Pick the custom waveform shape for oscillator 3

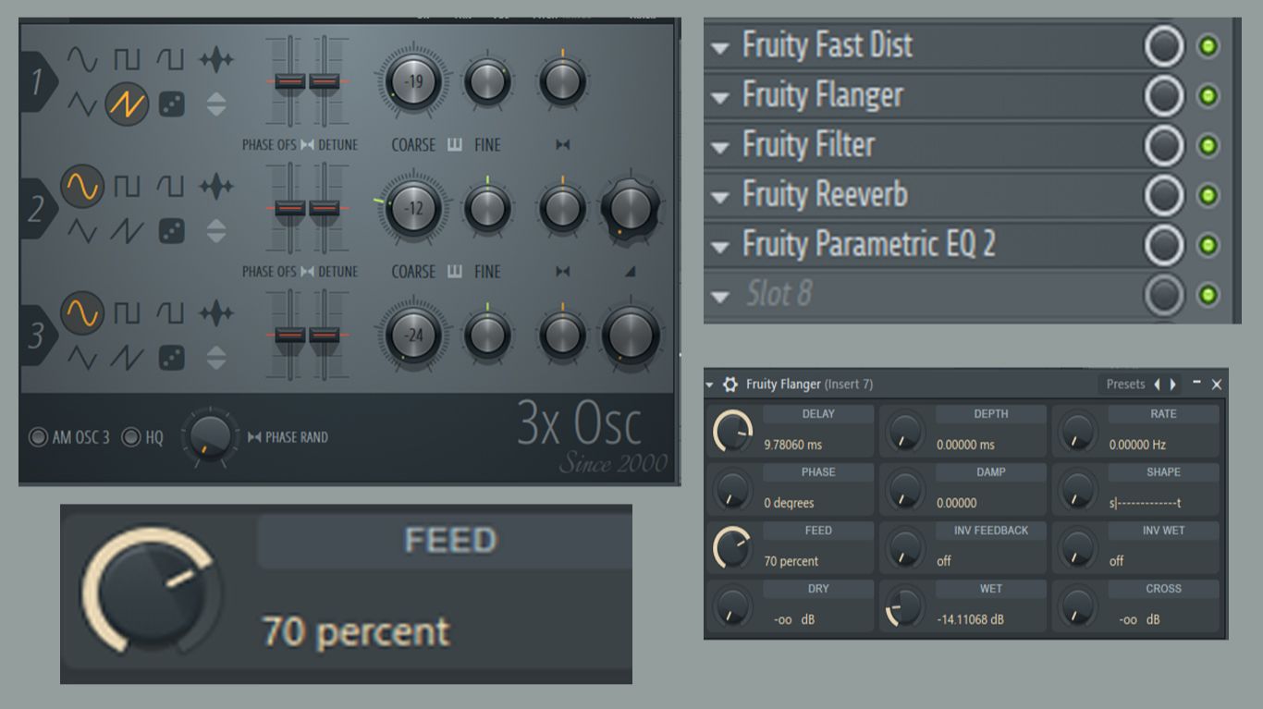pyautogui.click(x=215, y=314)
